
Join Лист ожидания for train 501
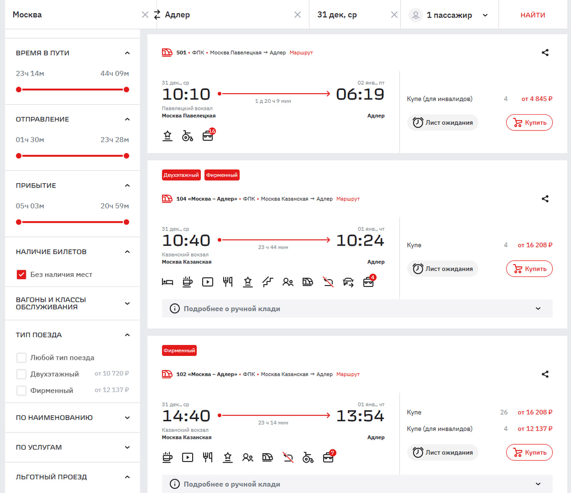tap(443, 123)
